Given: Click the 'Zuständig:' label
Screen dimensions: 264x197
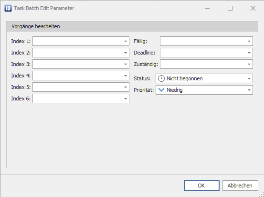Looking at the screenshot, I should pos(146,64).
